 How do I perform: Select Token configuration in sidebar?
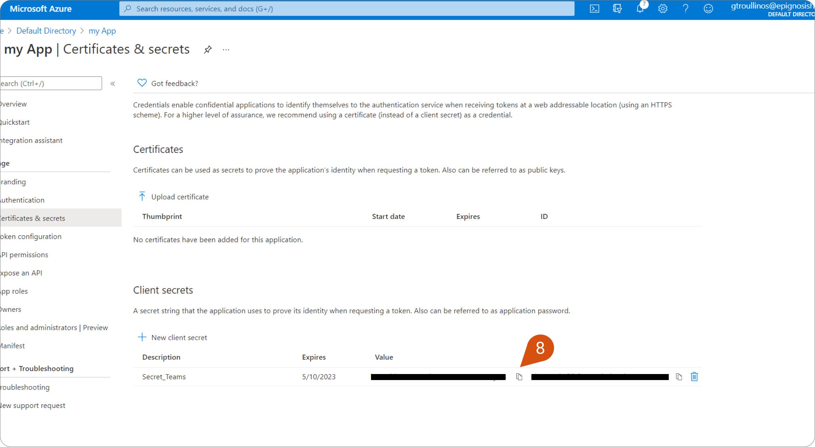[31, 237]
